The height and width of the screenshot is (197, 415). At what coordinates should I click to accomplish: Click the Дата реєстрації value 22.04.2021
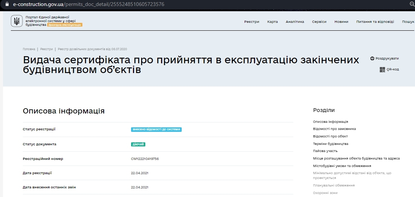(x=139, y=173)
